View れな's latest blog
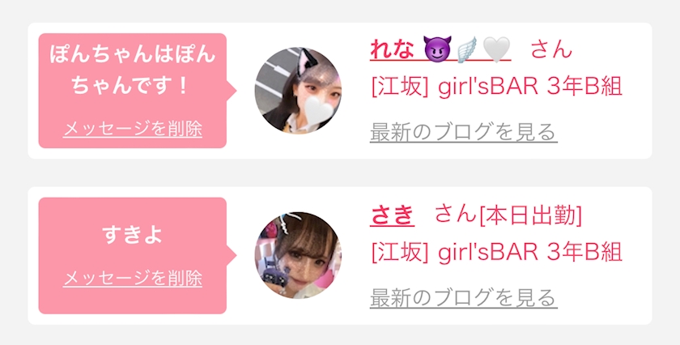 tap(464, 132)
